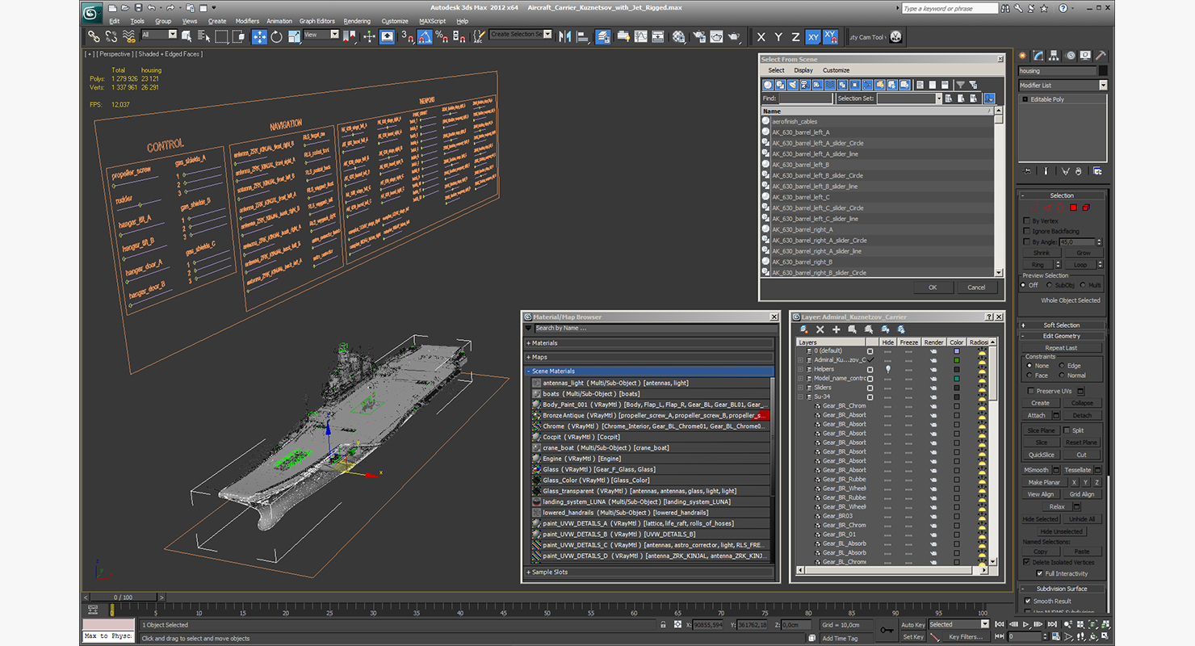Collapse the Scene Materials group

click(650, 371)
